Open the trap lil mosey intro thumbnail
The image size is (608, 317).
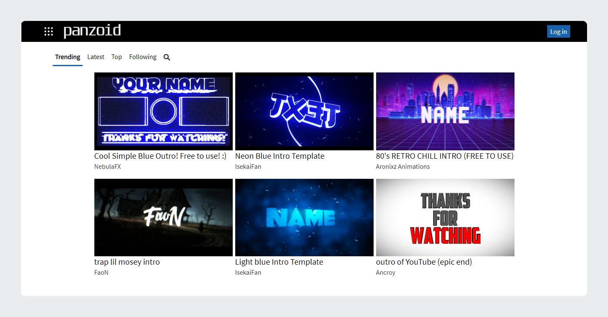coord(164,217)
